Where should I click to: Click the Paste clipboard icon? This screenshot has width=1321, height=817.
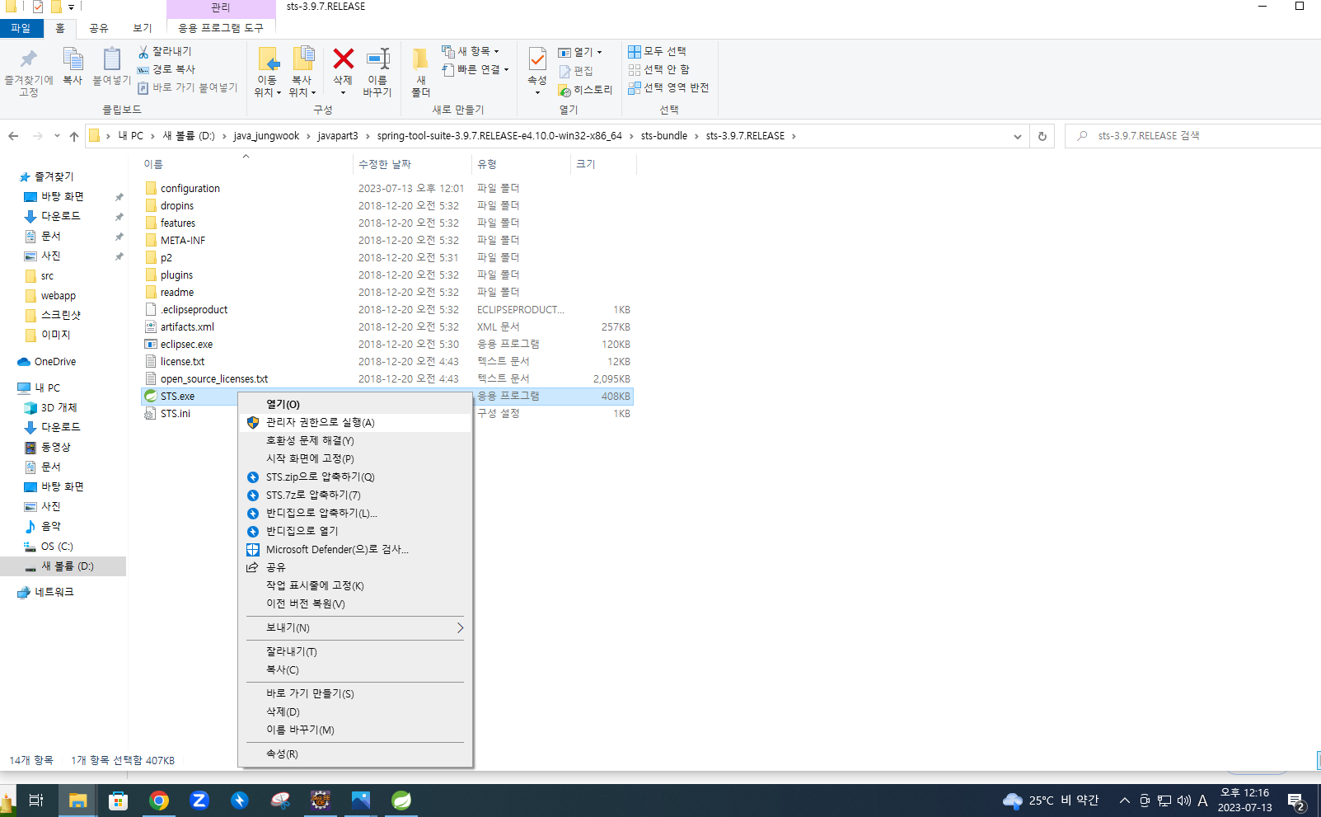111,59
